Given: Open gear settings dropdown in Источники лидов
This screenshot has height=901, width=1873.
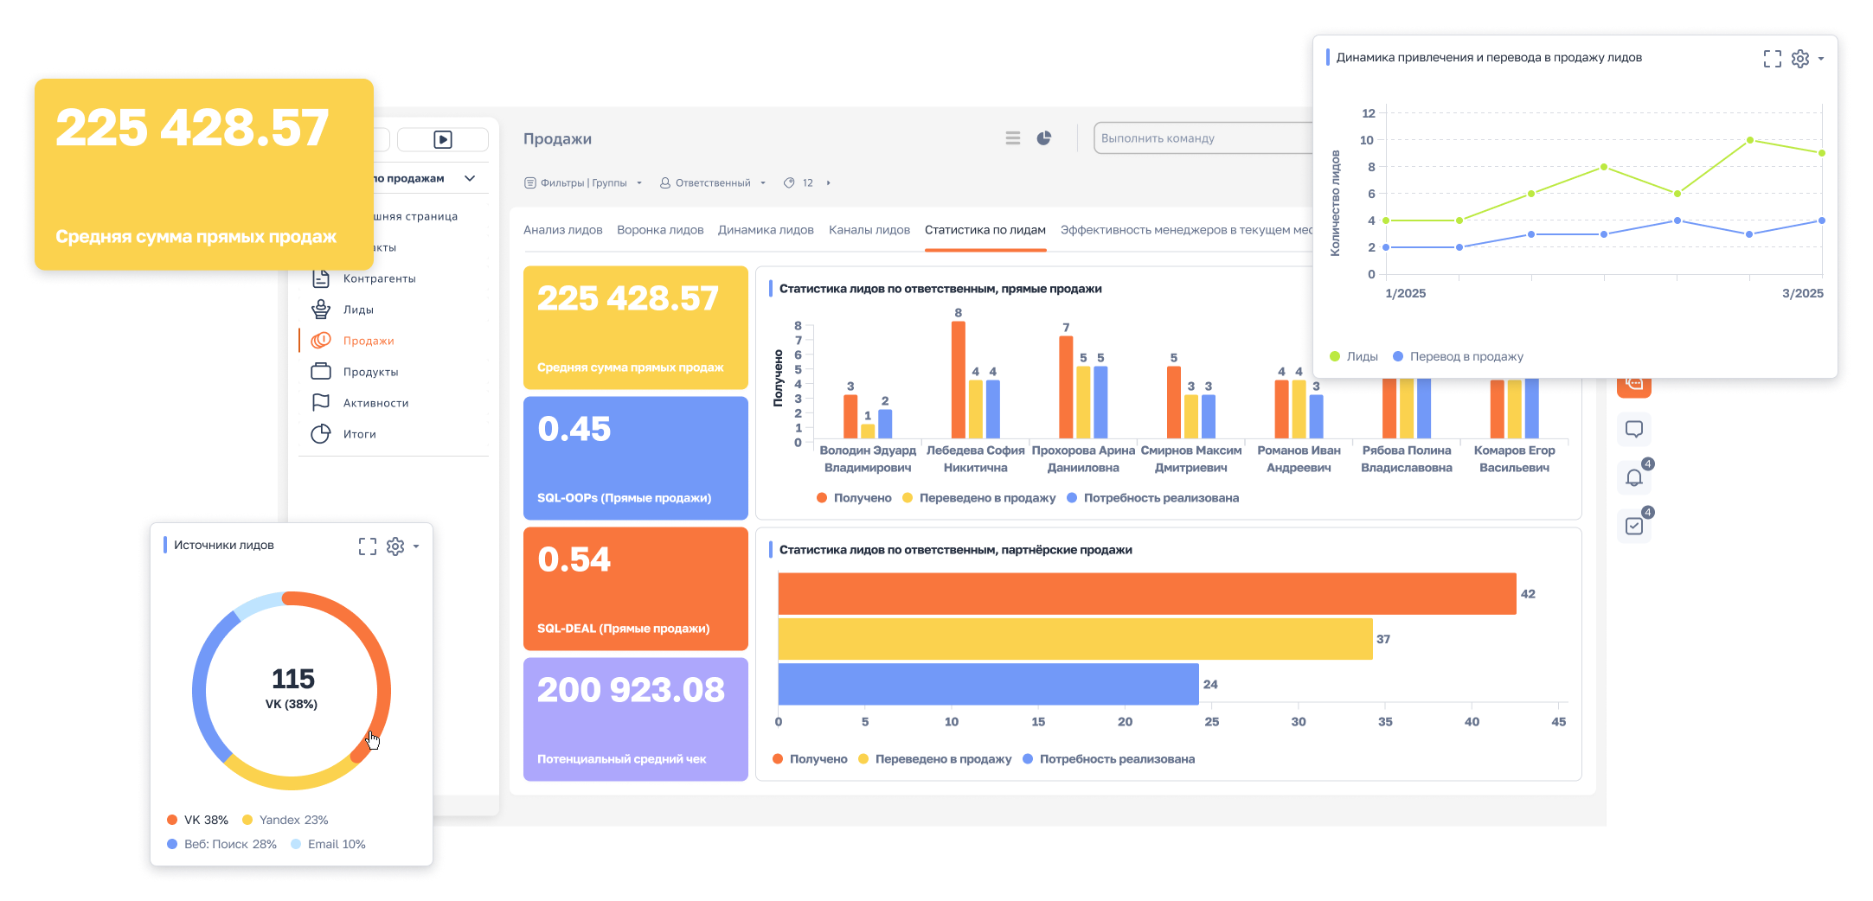Looking at the screenshot, I should click(401, 546).
